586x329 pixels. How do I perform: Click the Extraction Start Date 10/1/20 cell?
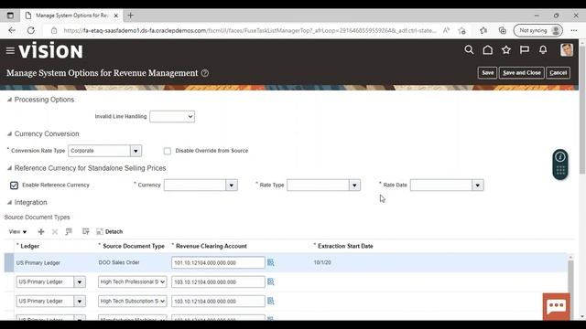pos(322,262)
